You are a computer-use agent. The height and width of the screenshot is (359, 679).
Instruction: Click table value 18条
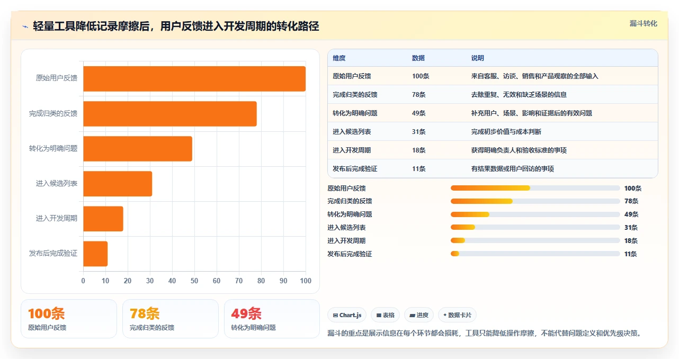(x=419, y=150)
